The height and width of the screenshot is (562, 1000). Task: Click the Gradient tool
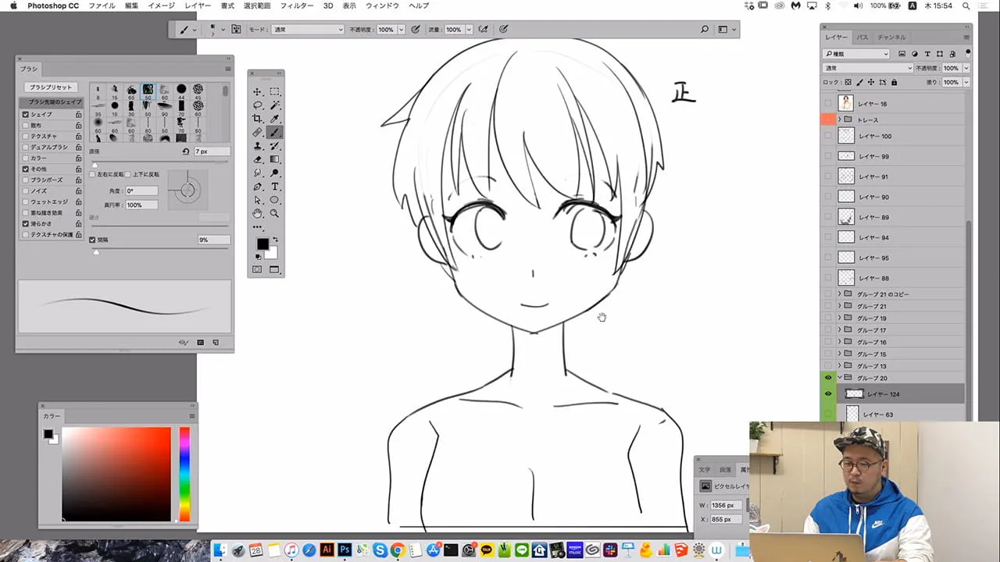pos(275,159)
